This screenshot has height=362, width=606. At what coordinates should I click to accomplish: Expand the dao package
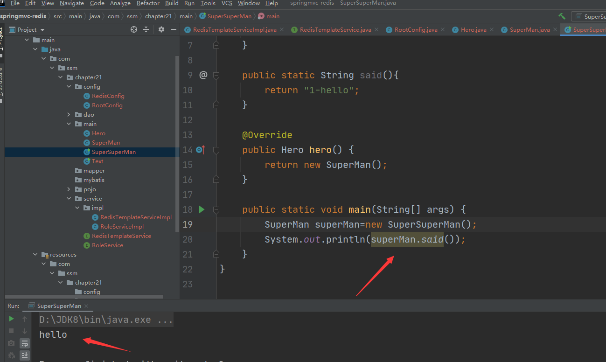(x=69, y=115)
